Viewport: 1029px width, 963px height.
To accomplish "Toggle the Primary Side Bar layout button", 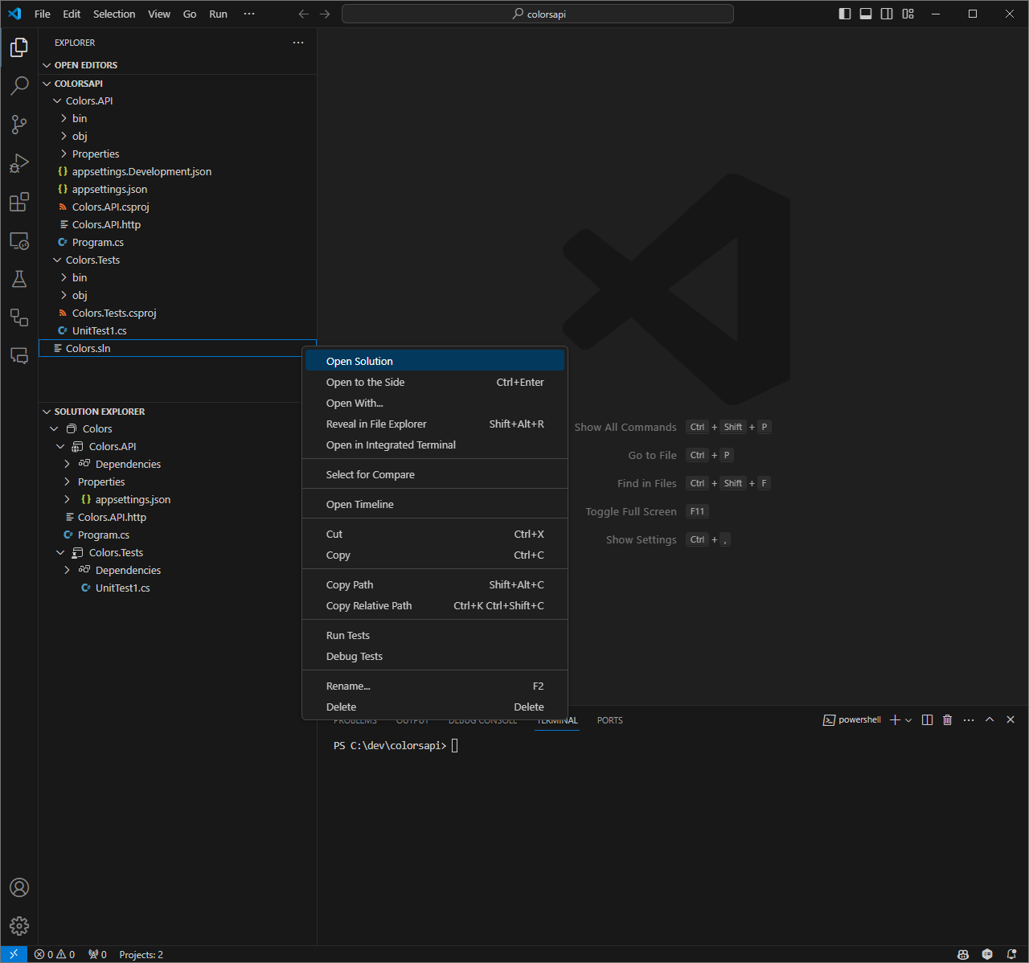I will 845,14.
